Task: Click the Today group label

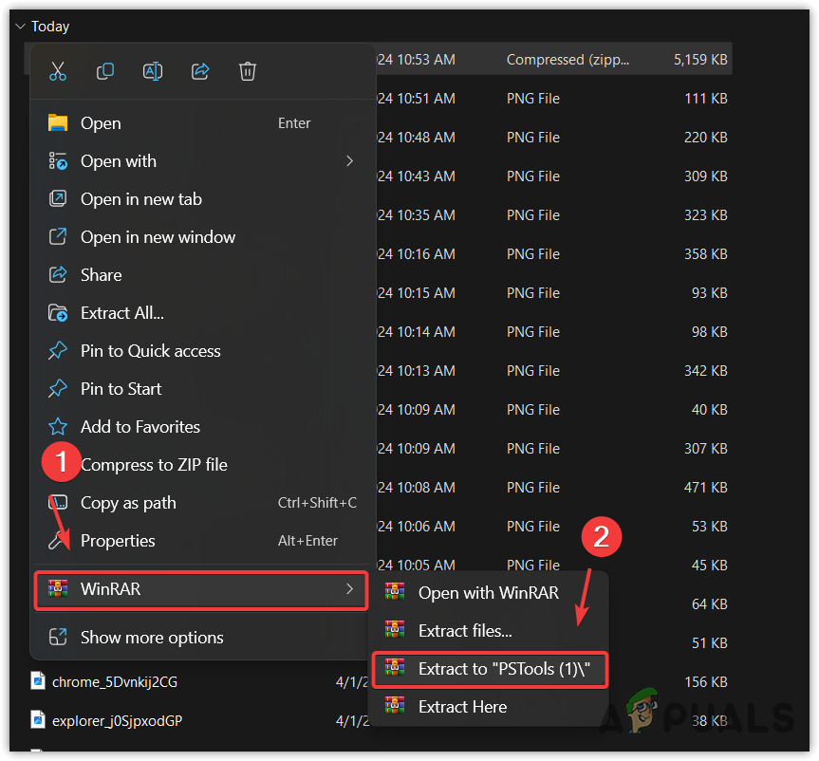Action: pos(50,27)
